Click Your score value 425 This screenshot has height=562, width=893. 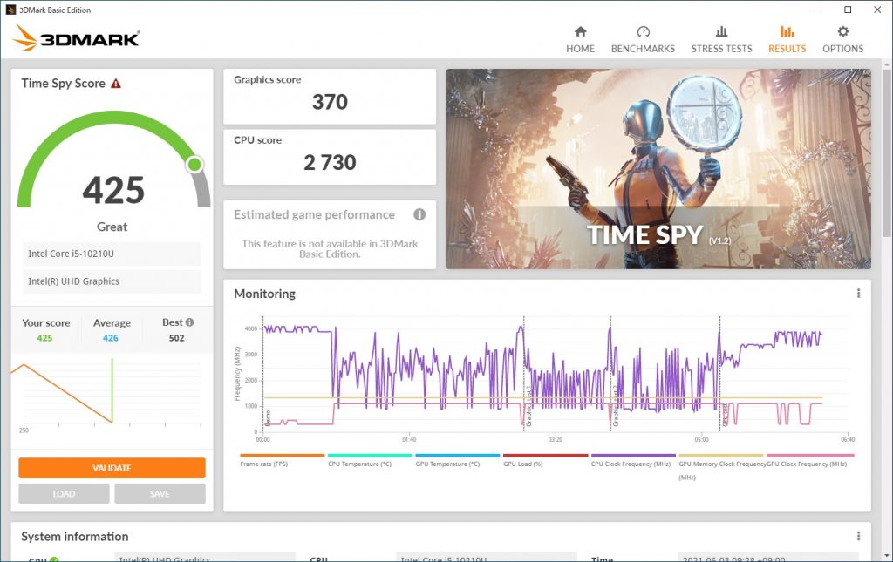coord(44,338)
